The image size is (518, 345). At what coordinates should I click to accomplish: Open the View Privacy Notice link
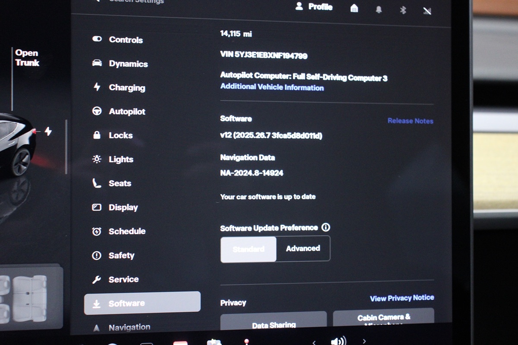[401, 298]
